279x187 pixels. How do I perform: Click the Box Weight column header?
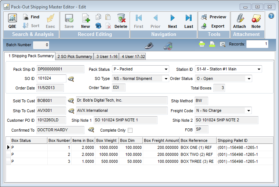point(107,140)
